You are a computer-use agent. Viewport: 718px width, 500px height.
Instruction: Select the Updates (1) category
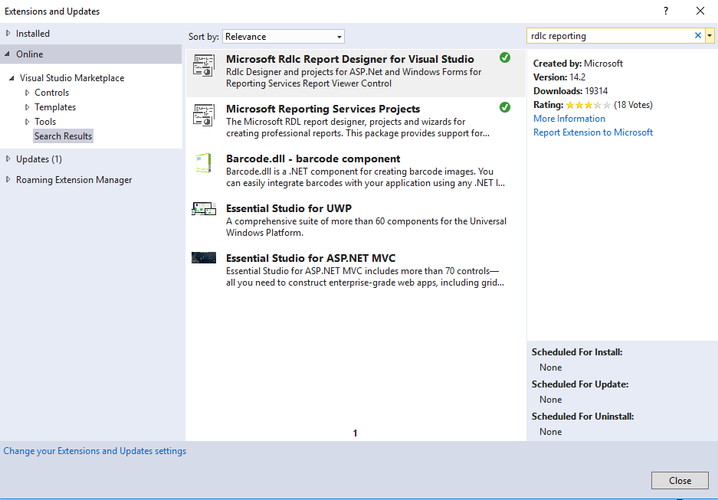(x=39, y=159)
